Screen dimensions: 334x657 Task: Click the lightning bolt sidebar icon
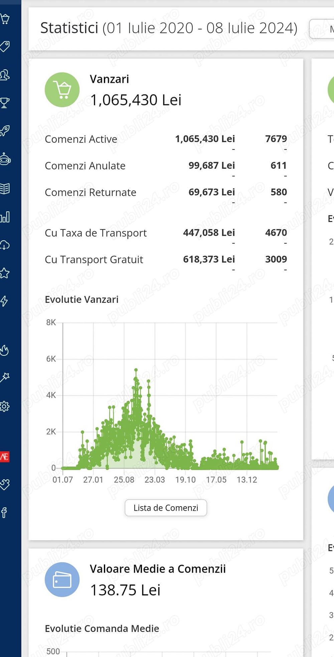4,301
